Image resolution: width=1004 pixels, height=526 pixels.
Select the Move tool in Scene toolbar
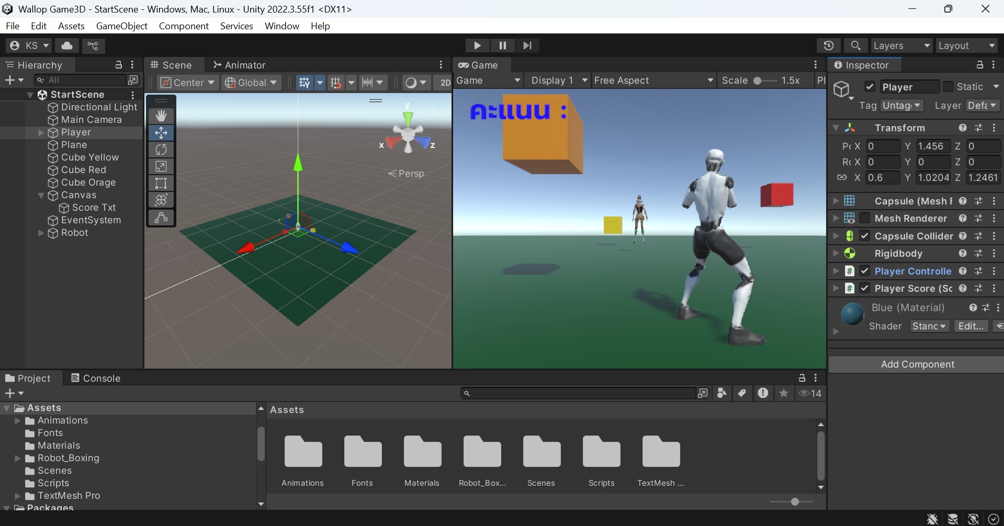coord(161,133)
